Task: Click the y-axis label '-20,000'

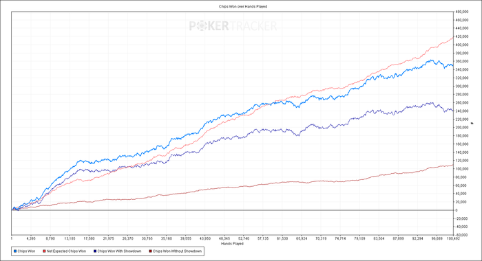Action: tap(462, 218)
